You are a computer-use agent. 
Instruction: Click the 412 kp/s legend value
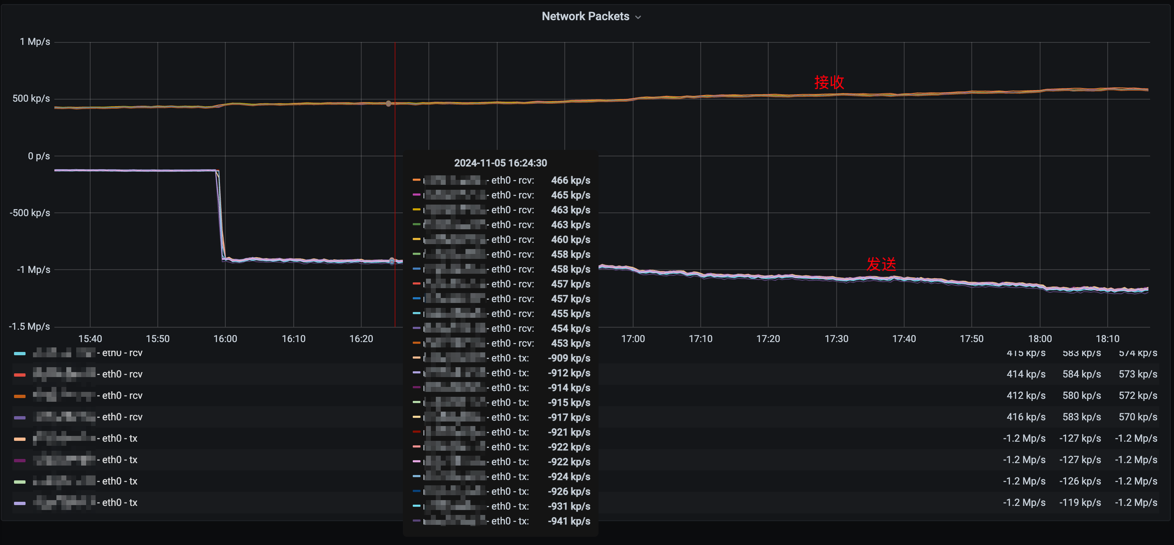click(x=1026, y=396)
